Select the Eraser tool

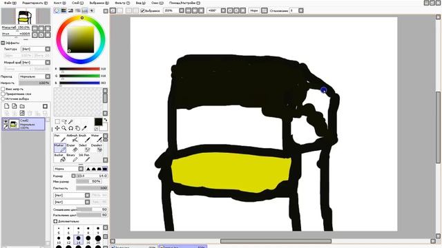(72, 148)
